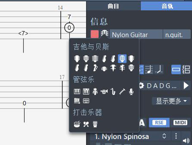The height and width of the screenshot is (145, 192).
Task: Select solid acoustic headstock icon starting the guitar row
Action: coord(77,59)
